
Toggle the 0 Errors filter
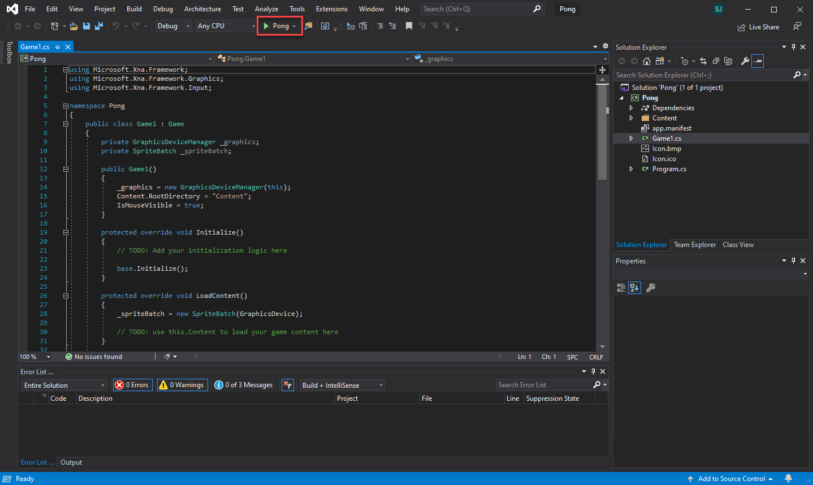point(132,385)
